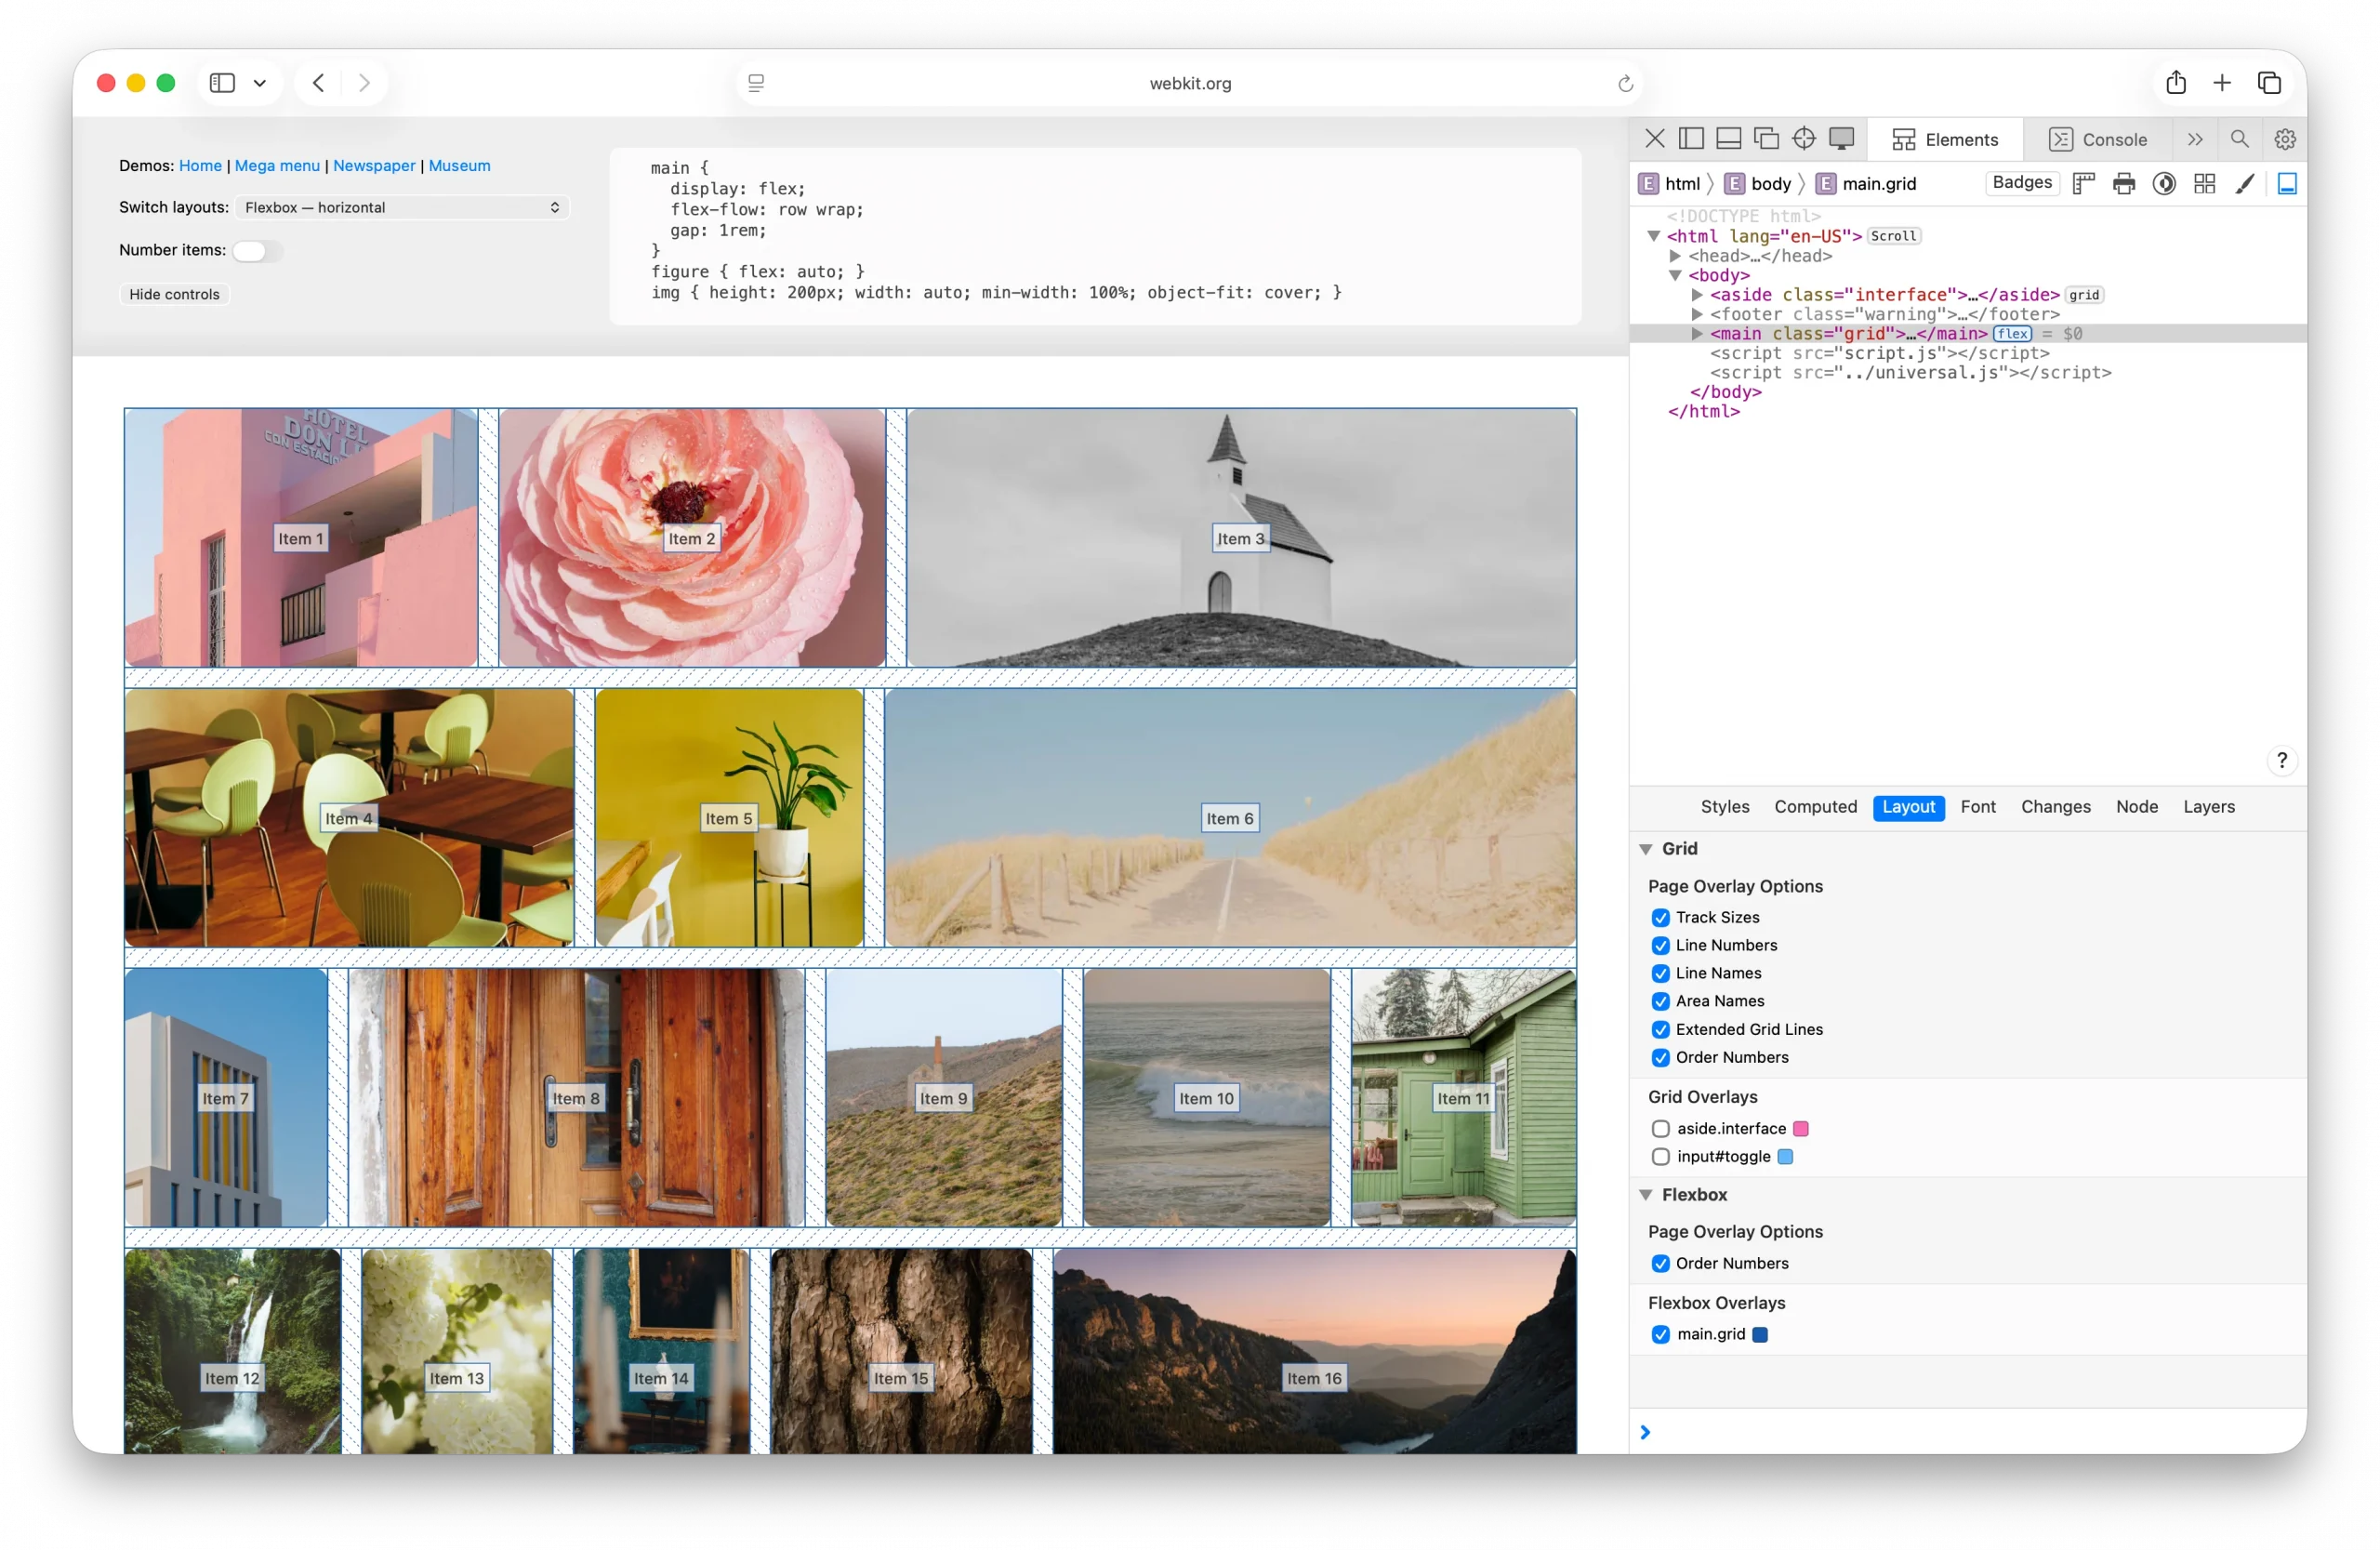Image resolution: width=2380 pixels, height=1550 pixels.
Task: Expand the footer element in DOM tree
Action: [1697, 314]
